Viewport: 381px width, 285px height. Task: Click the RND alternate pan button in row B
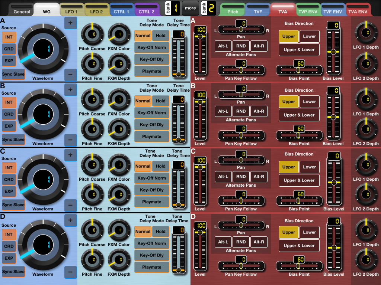241,111
